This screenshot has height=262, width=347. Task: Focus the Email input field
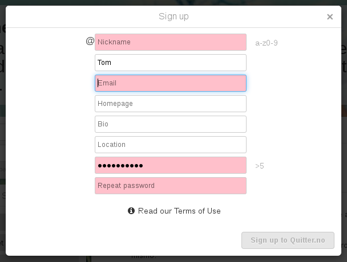pyautogui.click(x=171, y=83)
